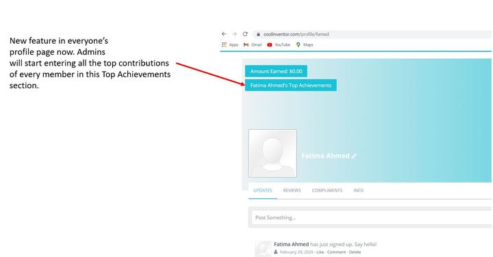This screenshot has height=257, width=493.
Task: Open the Info tab
Action: pos(358,190)
